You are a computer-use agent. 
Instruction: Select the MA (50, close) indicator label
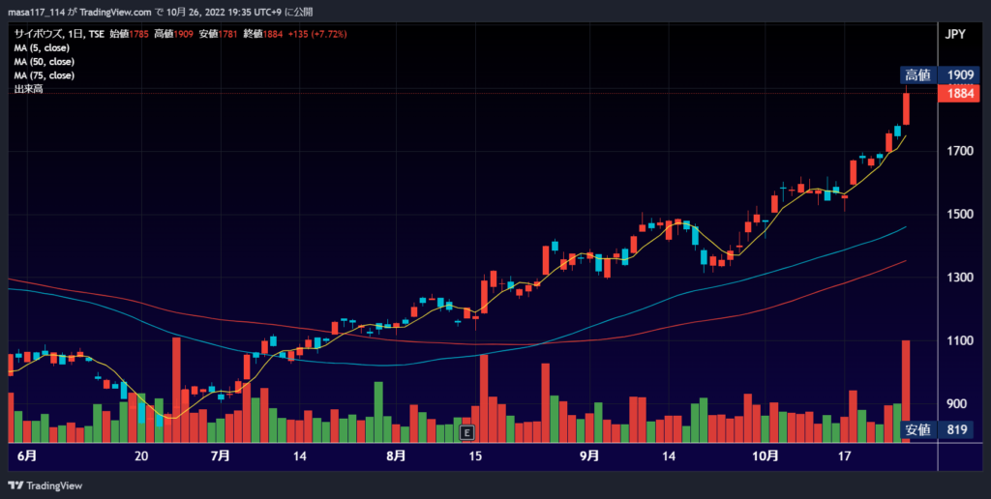point(45,62)
